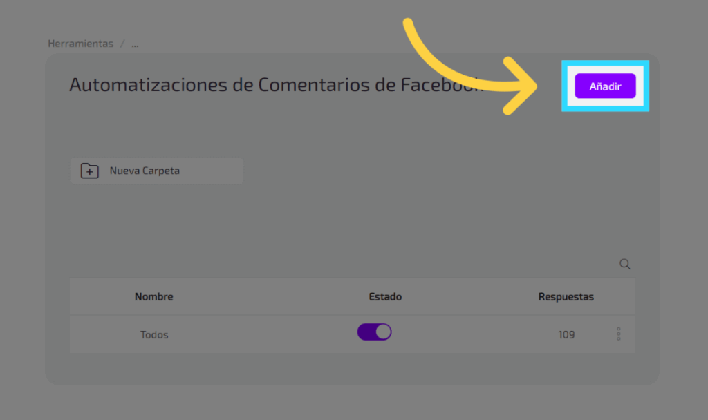Expand the breadcrumb ellipsis item
This screenshot has width=708, height=420.
pyautogui.click(x=135, y=44)
